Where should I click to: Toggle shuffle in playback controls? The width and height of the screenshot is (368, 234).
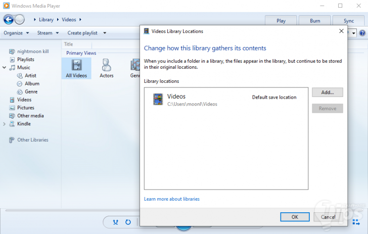point(115,222)
